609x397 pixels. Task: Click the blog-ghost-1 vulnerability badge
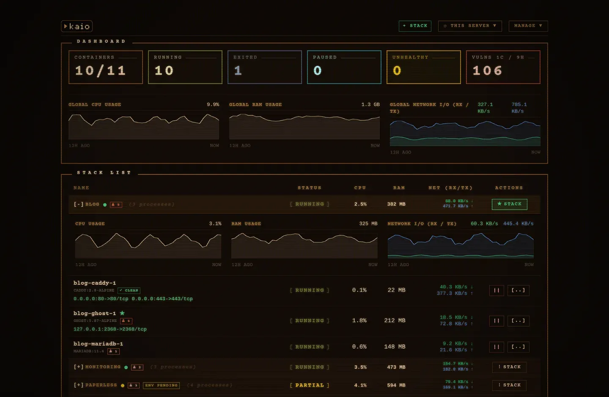tap(126, 321)
